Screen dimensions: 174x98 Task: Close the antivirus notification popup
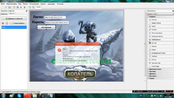coord(98,44)
